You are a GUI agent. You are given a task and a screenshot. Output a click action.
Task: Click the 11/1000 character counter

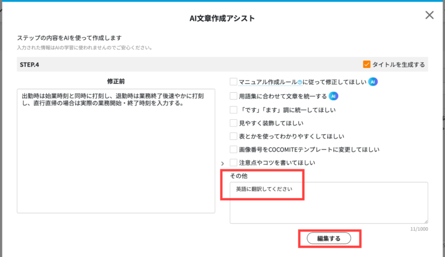point(419,229)
